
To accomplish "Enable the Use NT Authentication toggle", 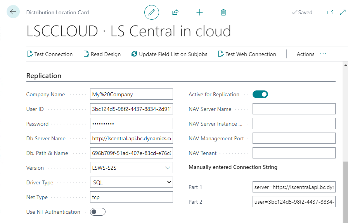I will [98, 212].
